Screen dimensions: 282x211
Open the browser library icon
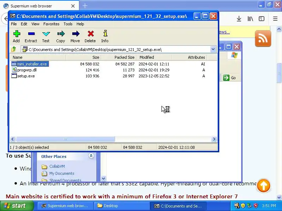point(250,19)
